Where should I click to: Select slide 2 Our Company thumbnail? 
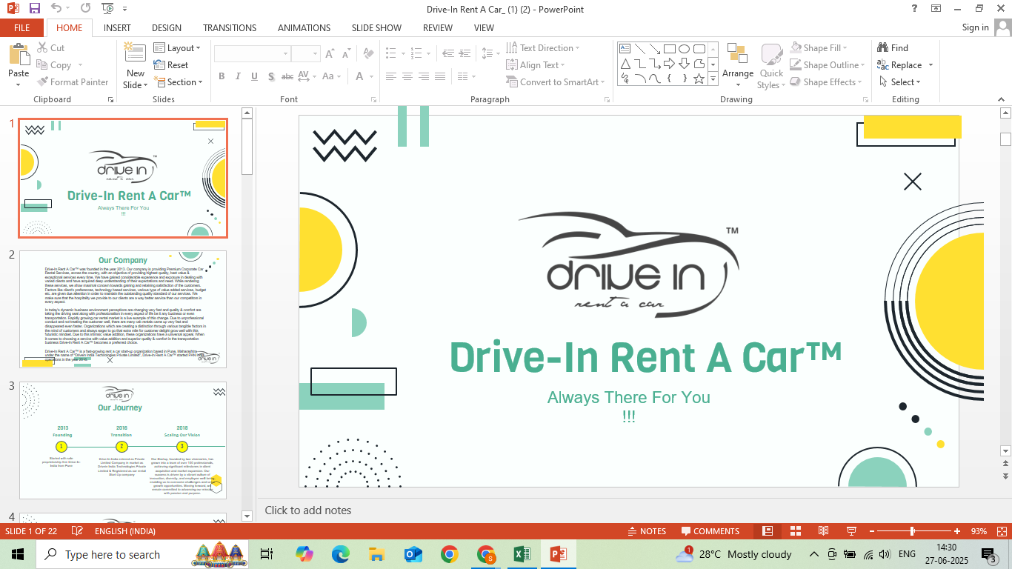[123, 310]
